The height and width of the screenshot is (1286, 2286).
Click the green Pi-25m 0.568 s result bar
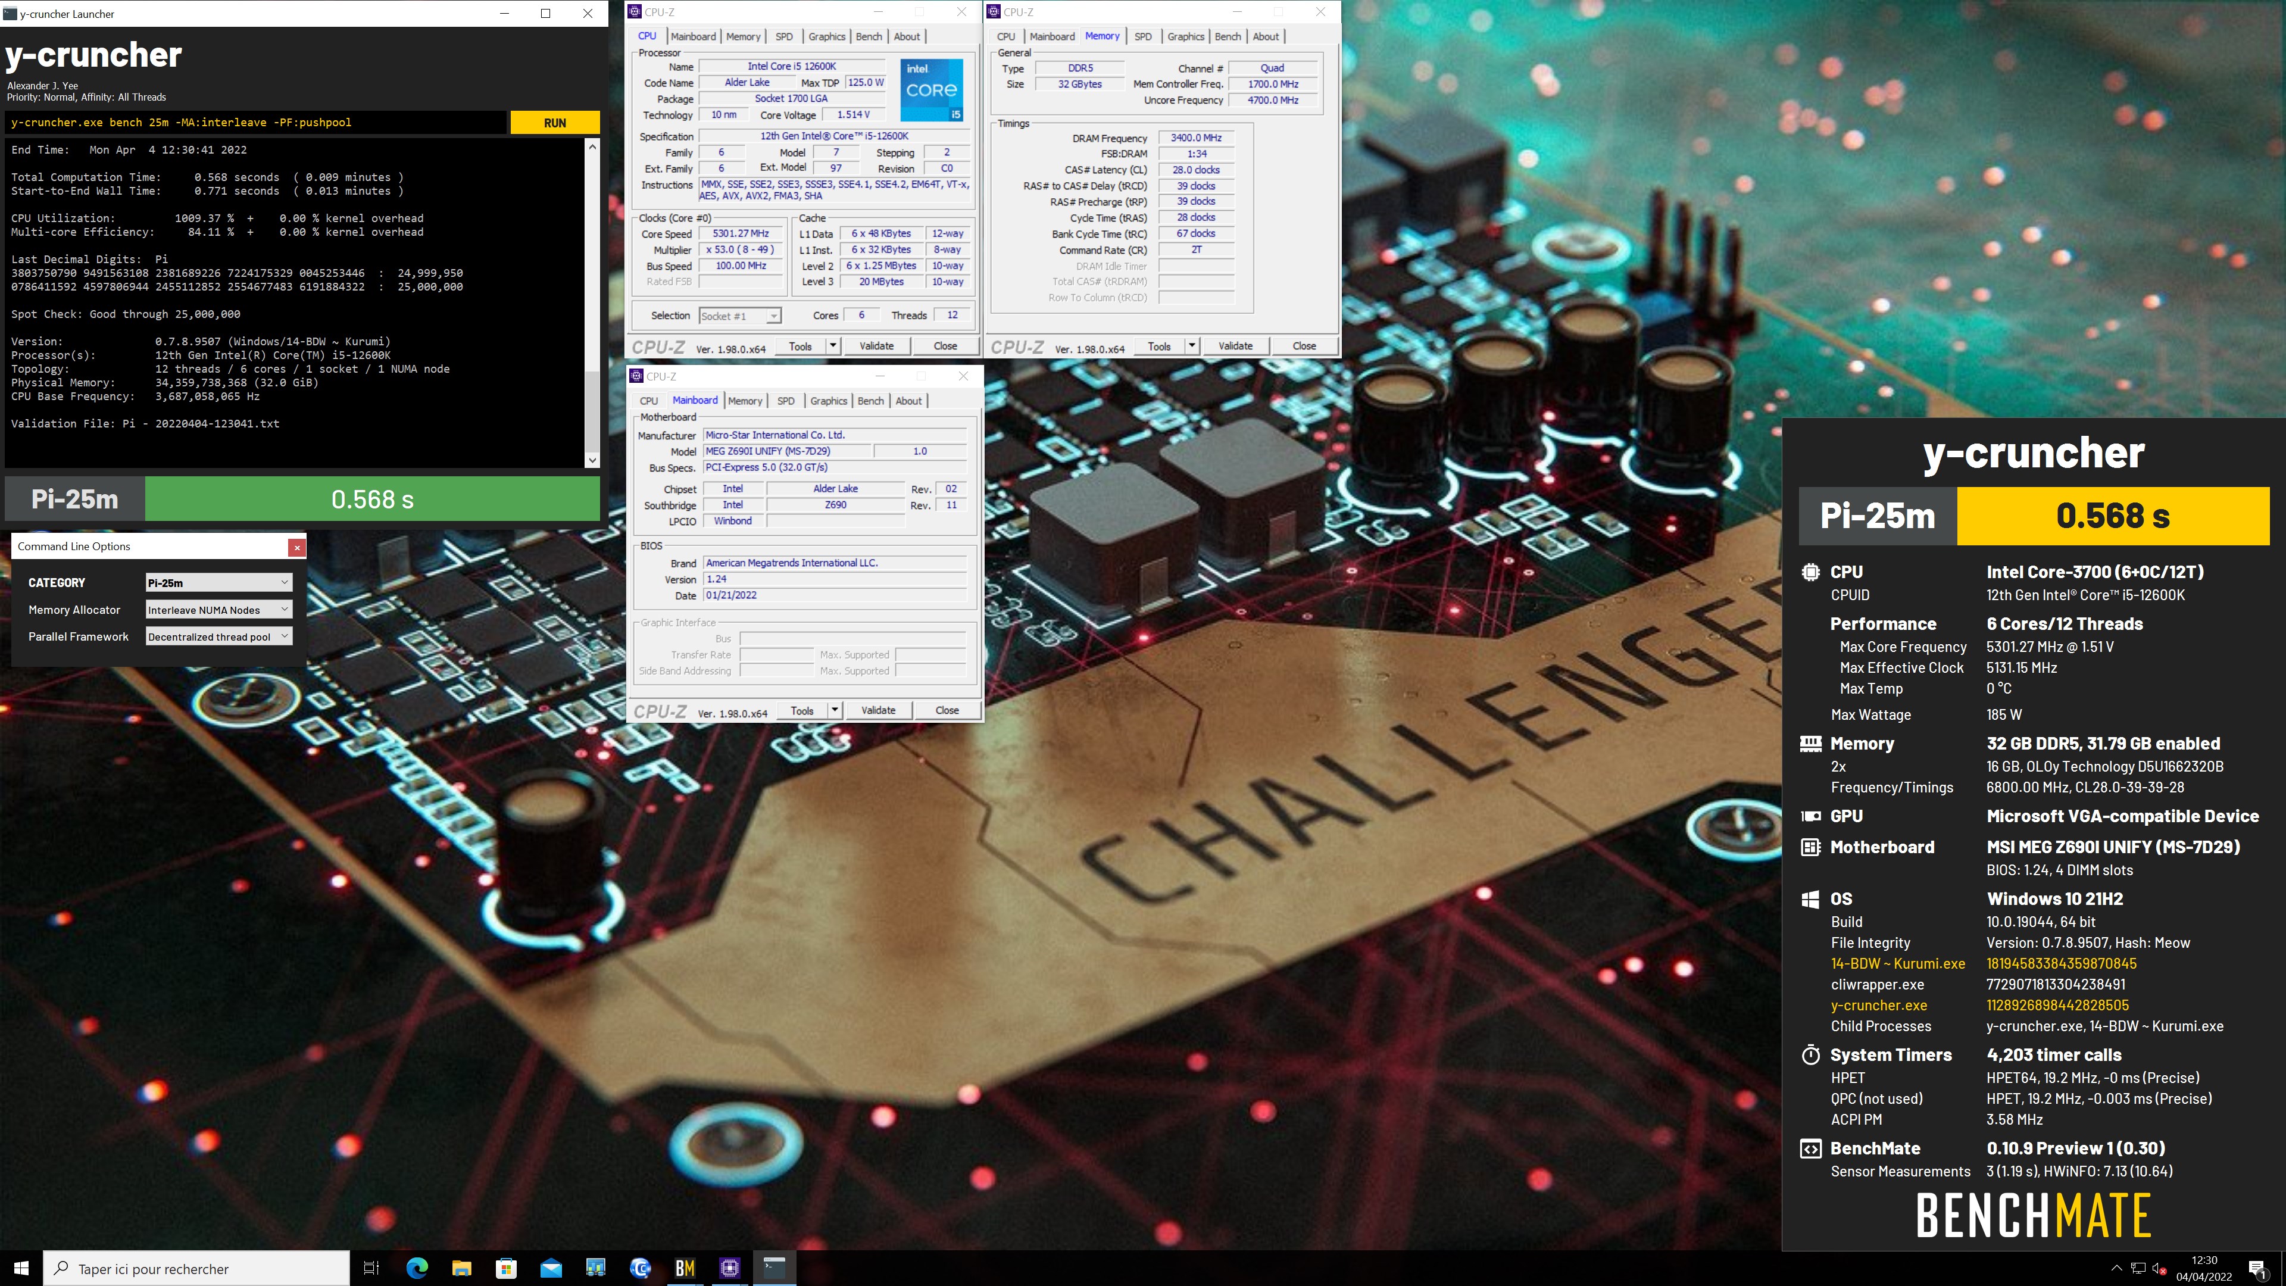pos(373,499)
